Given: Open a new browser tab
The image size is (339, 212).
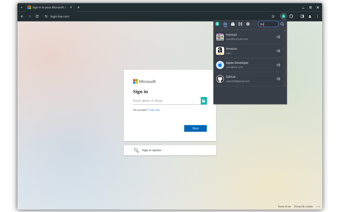Looking at the screenshot, I should [78, 7].
